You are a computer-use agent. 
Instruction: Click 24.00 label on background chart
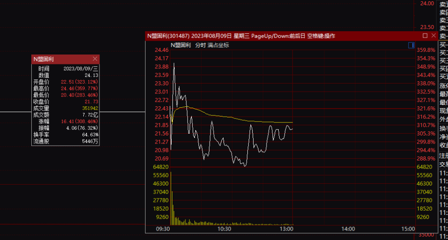coord(427,4)
